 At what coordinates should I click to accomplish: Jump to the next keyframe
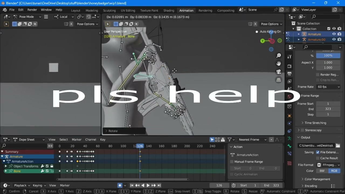[153, 185]
